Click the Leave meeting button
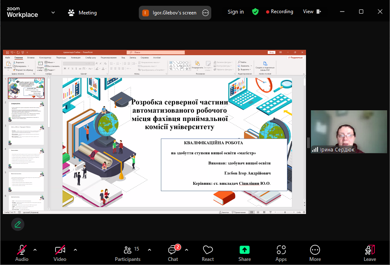390x265 pixels. tap(369, 253)
